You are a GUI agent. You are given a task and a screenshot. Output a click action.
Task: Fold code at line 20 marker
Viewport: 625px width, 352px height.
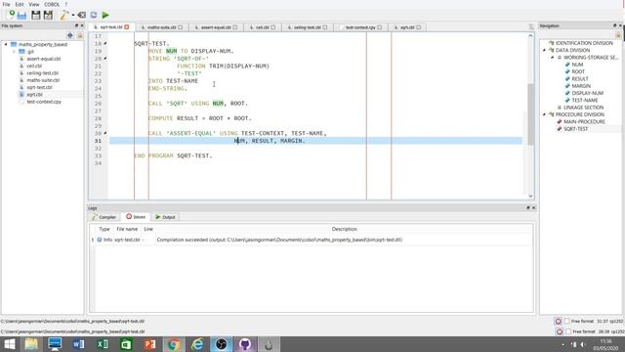pyautogui.click(x=105, y=59)
